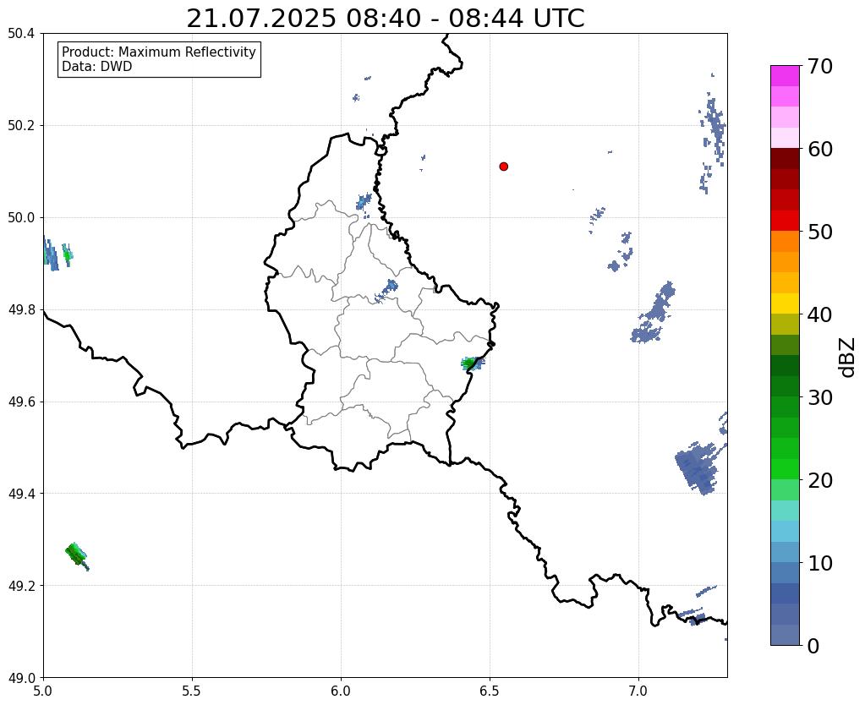
Task: Click y-axis latitude label 50.4
Action: pyautogui.click(x=21, y=34)
